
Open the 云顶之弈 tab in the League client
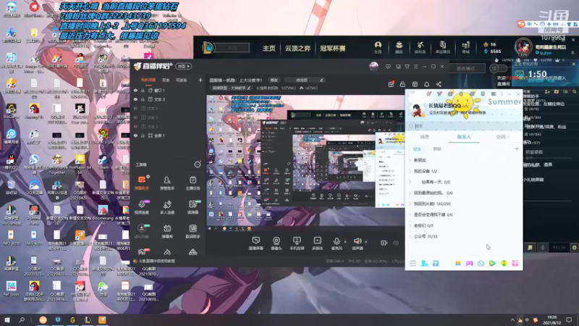[x=297, y=49]
